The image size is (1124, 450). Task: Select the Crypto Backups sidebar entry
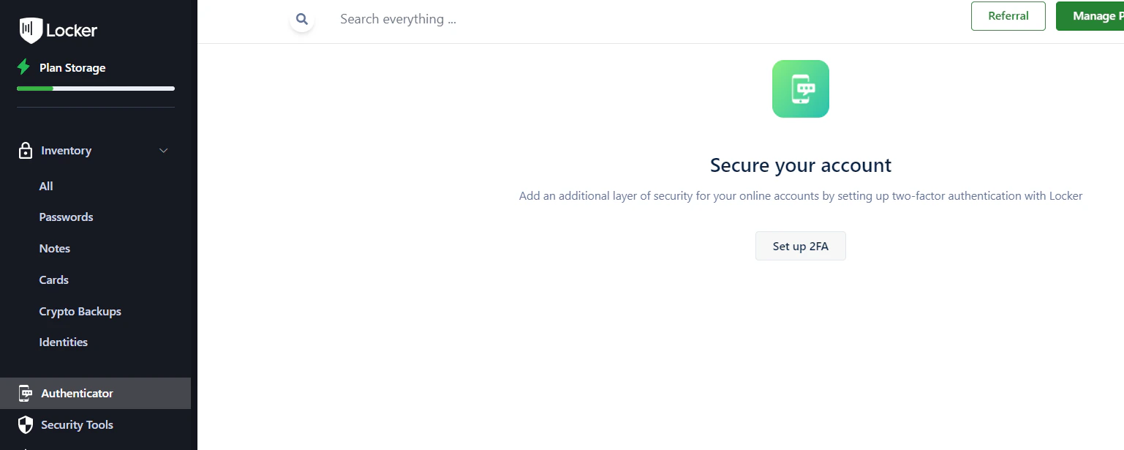pos(80,311)
